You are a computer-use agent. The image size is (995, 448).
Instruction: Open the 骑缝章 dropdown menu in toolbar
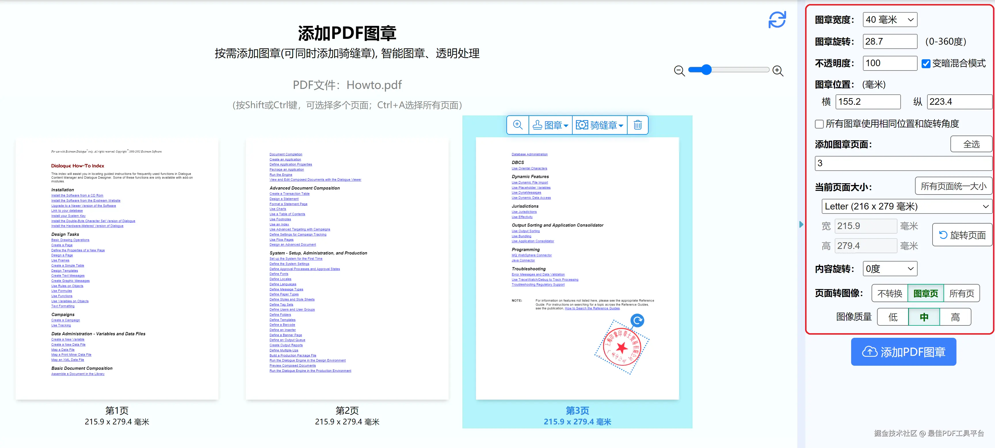coord(599,125)
